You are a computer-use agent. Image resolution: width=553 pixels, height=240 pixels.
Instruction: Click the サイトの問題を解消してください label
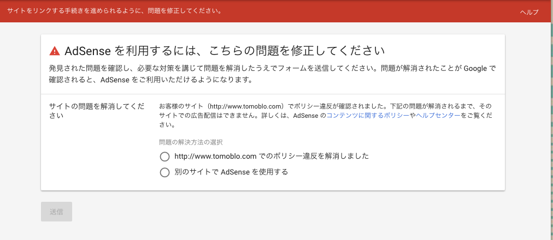(97, 111)
